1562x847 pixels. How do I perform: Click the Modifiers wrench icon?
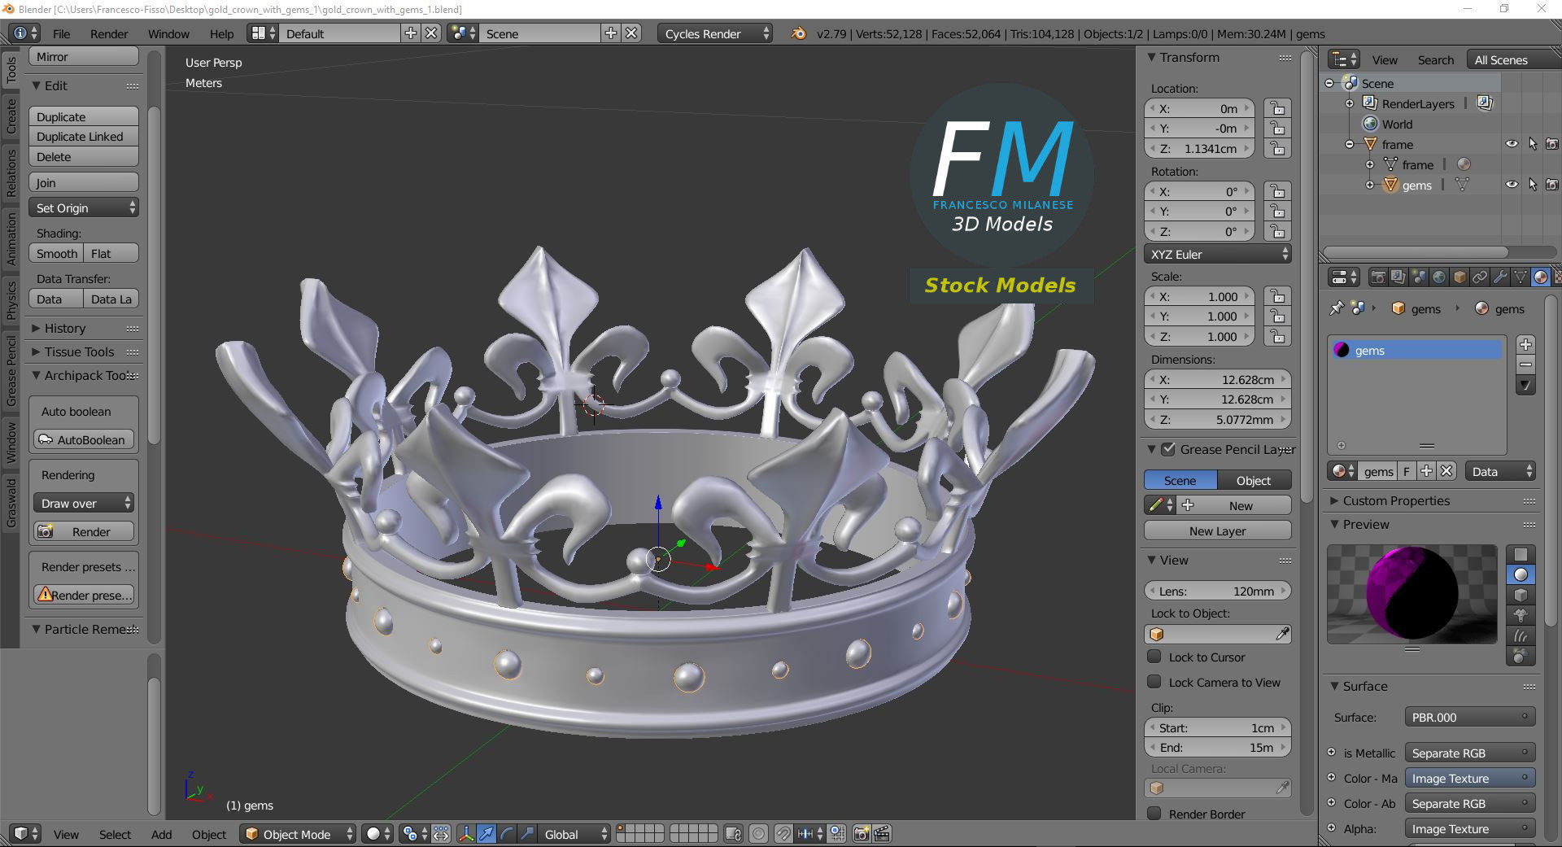(1500, 277)
